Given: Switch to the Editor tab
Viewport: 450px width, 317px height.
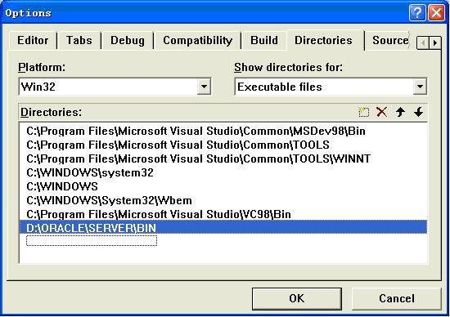Looking at the screenshot, I should pyautogui.click(x=33, y=40).
